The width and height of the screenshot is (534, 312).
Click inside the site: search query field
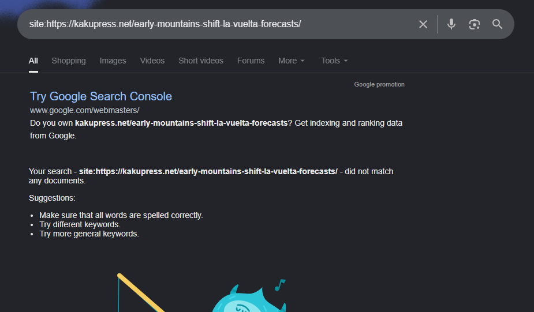click(x=218, y=24)
